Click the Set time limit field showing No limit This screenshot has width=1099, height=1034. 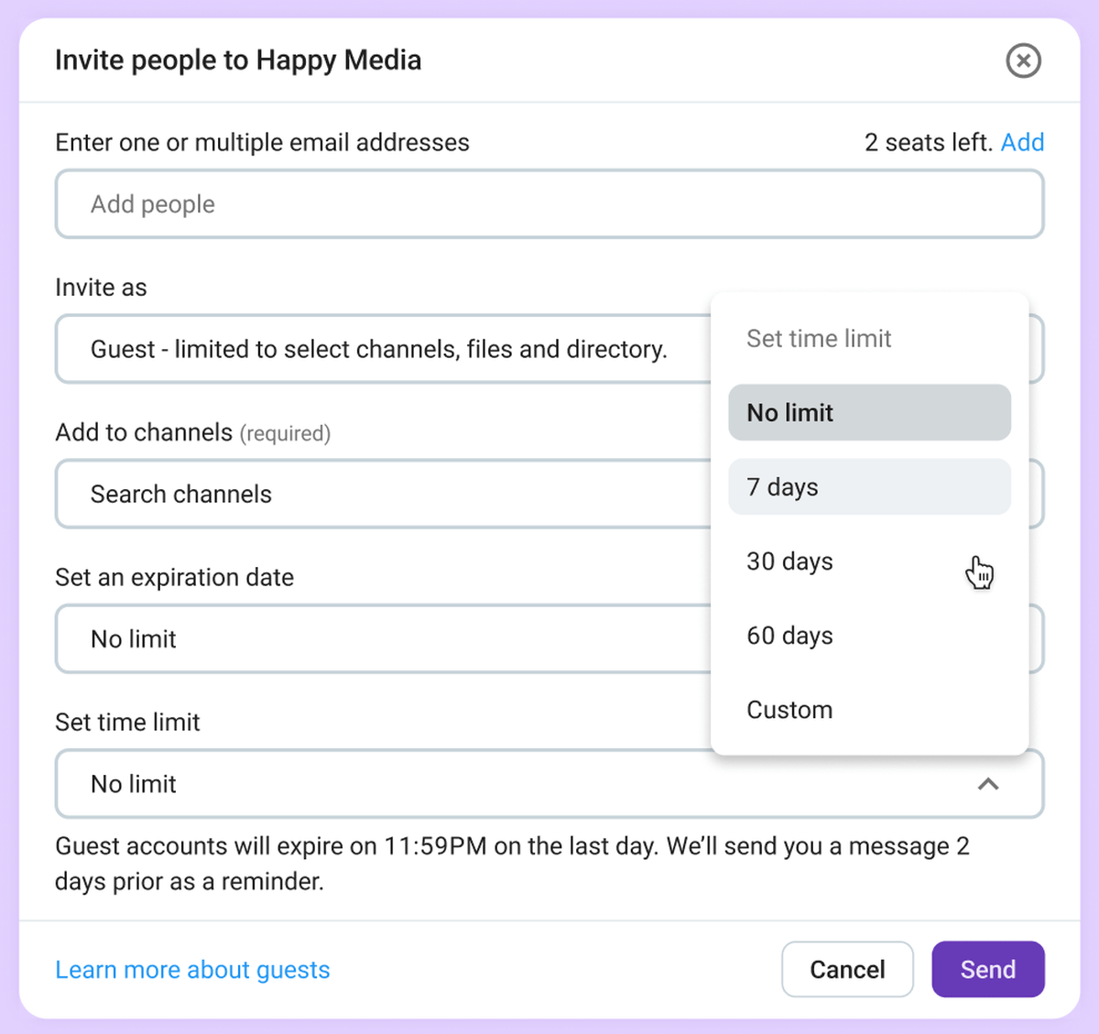pyautogui.click(x=366, y=784)
